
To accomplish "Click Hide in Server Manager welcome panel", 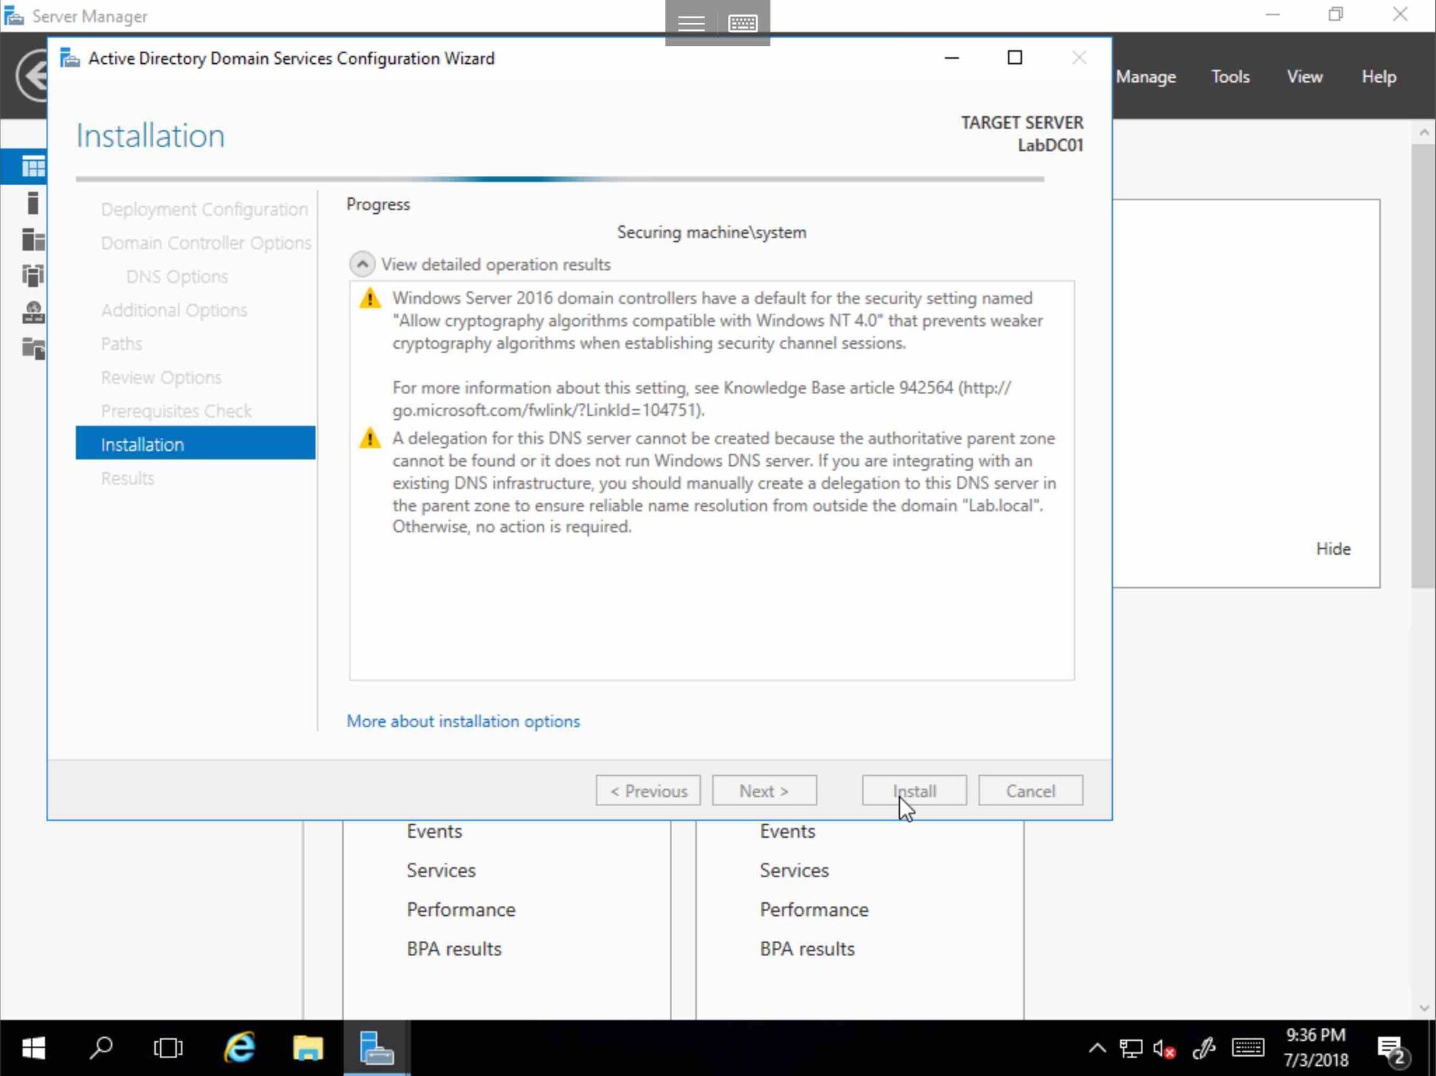I will (x=1333, y=548).
